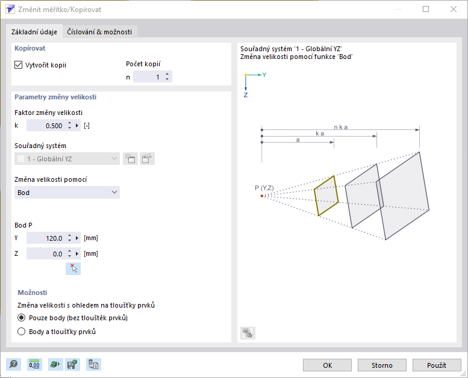Click the preview image settings icon
Screen dimensions: 468x378
248,333
